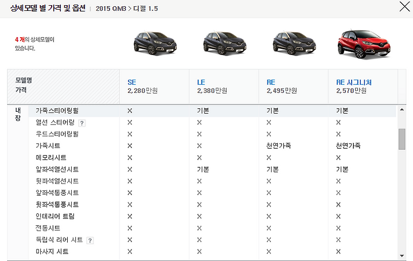Select the 가죽스티어링휠 row label
This screenshot has width=413, height=261.
point(57,111)
